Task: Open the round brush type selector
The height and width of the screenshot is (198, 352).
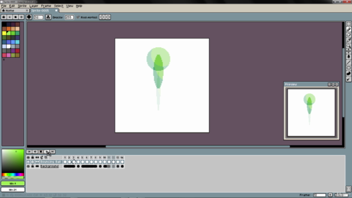Action: (29, 17)
